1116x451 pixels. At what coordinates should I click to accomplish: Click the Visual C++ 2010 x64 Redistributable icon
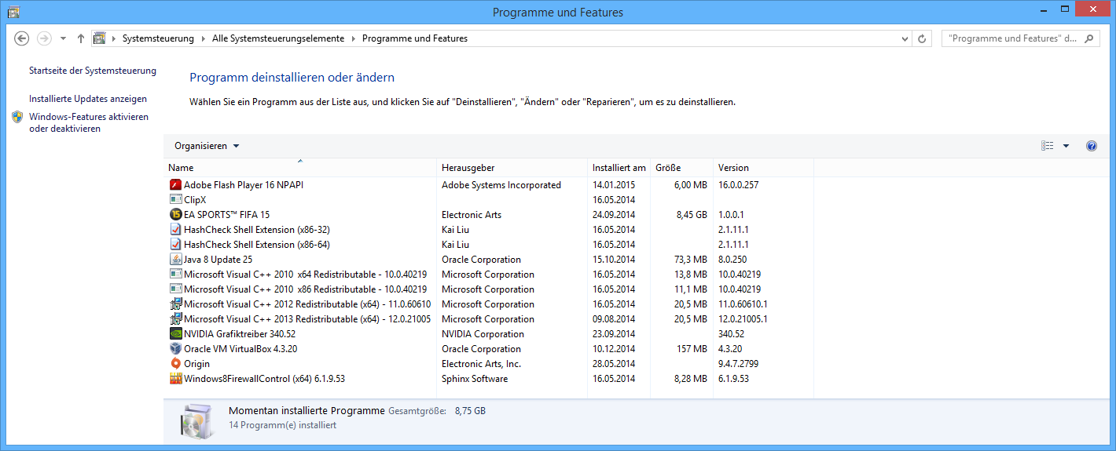[176, 275]
